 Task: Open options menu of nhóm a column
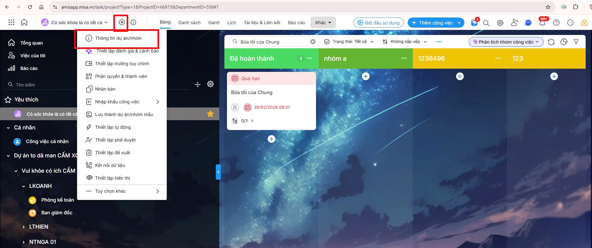(x=404, y=58)
